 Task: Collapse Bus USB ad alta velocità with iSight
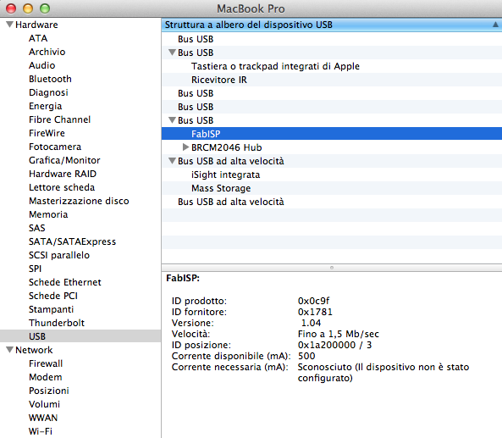coord(172,161)
